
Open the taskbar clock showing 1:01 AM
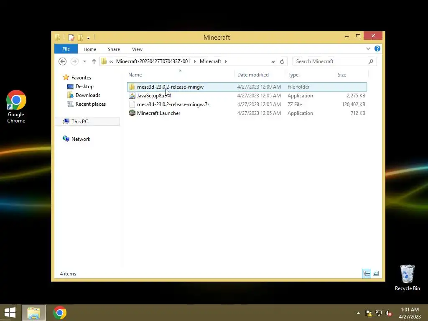coord(410,313)
